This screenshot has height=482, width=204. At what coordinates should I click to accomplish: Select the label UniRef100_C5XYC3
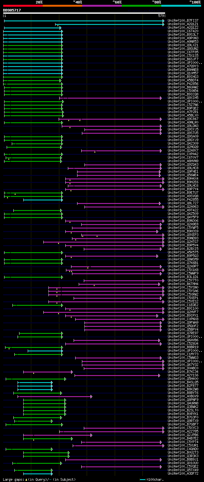[183, 428]
